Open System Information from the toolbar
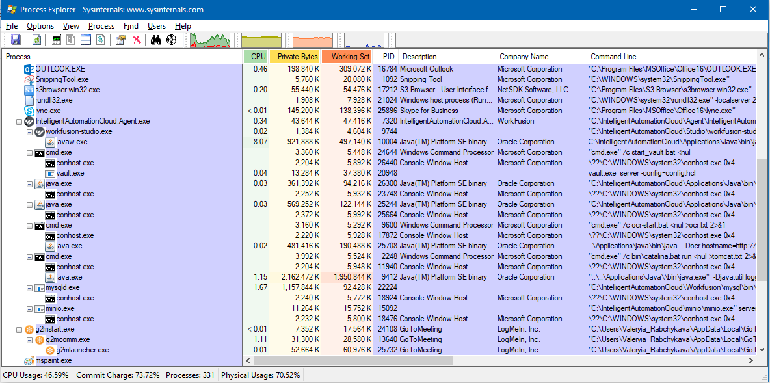This screenshot has width=770, height=383. pos(57,40)
